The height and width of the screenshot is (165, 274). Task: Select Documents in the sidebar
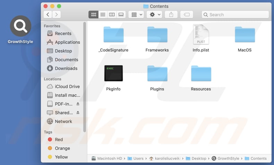[62, 59]
